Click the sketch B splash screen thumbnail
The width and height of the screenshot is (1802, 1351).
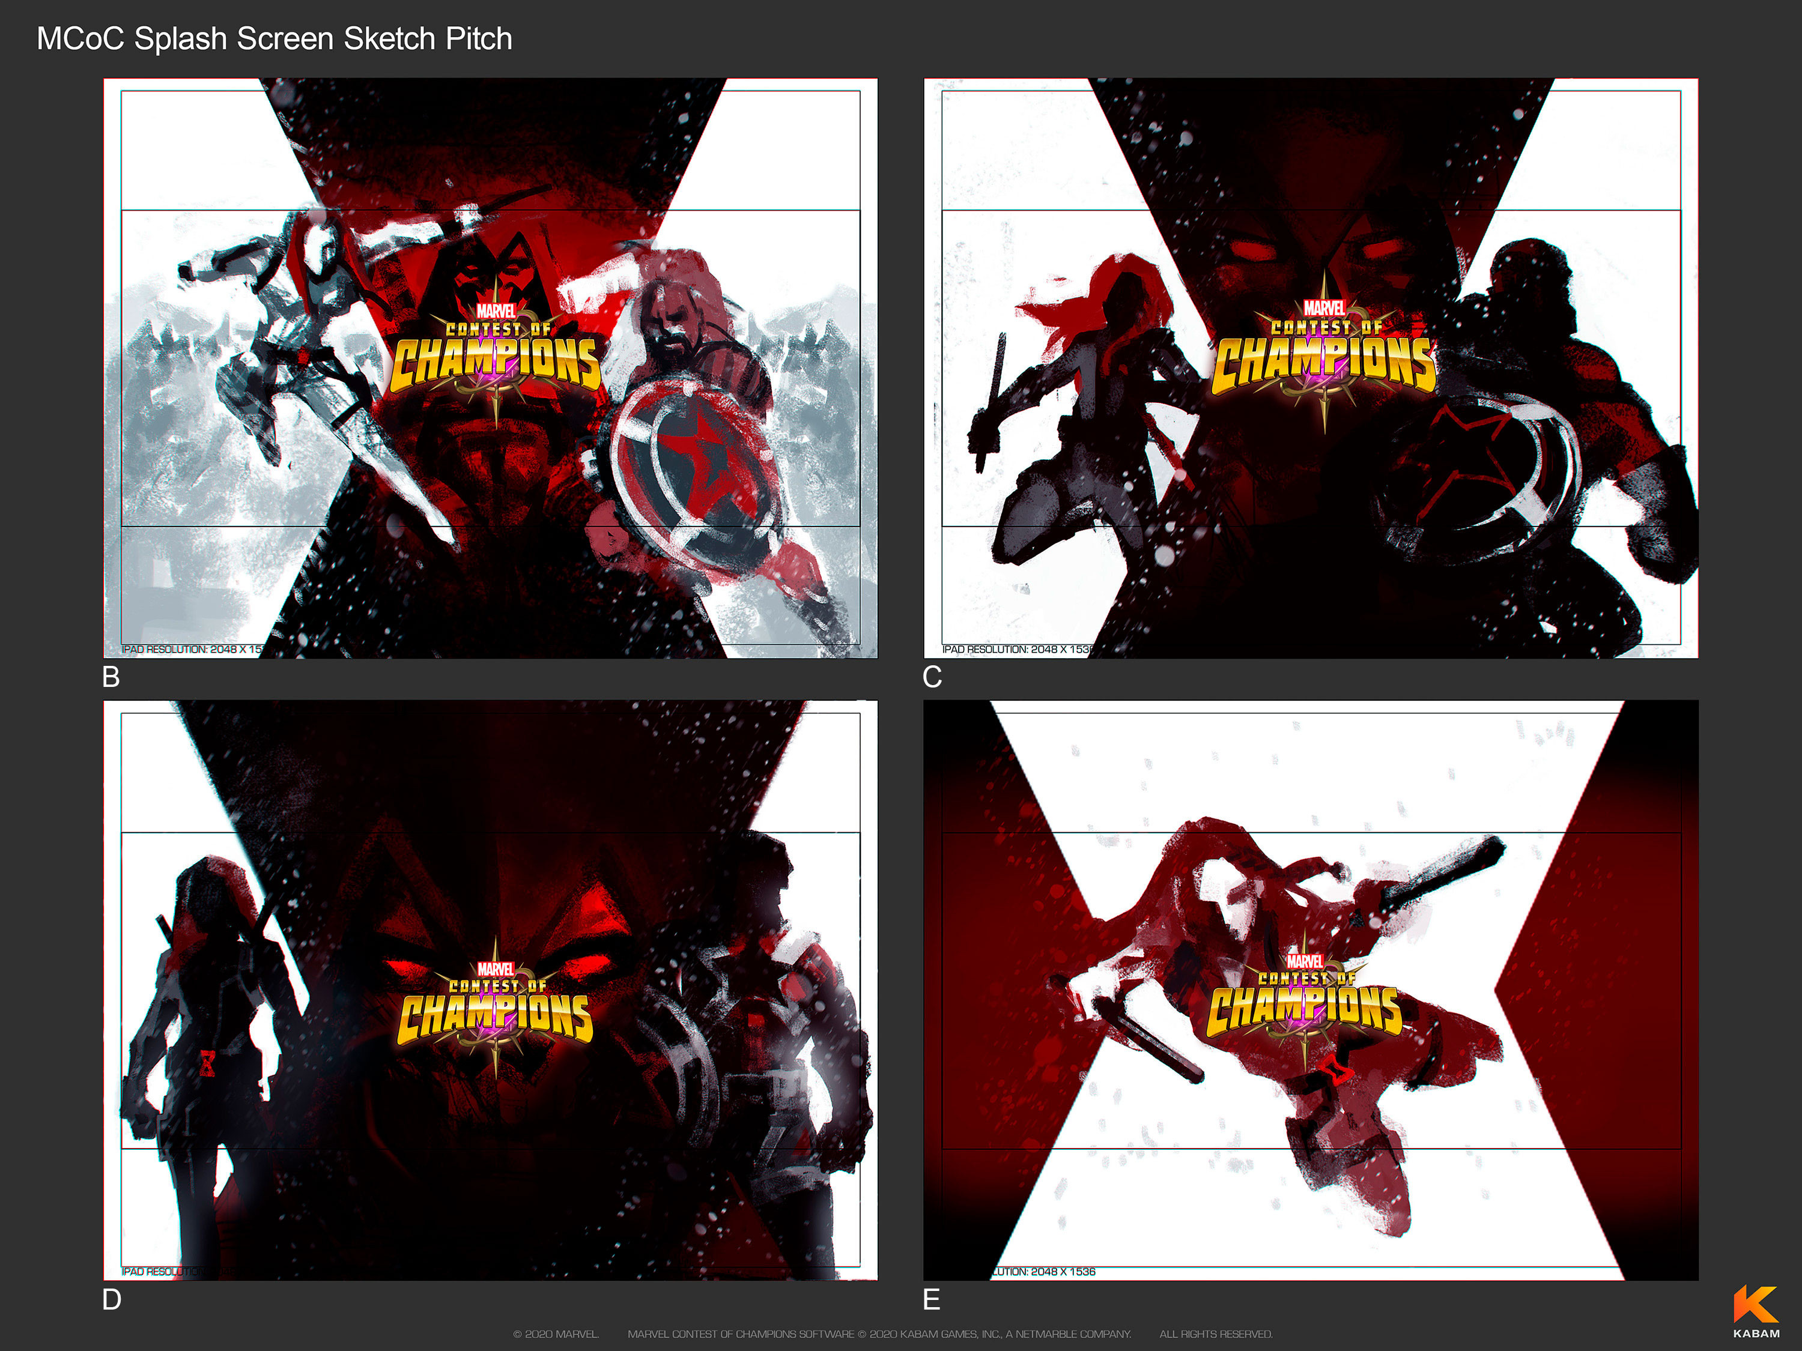pyautogui.click(x=490, y=368)
